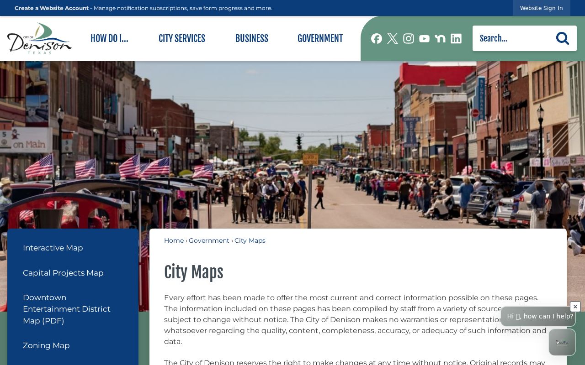The width and height of the screenshot is (585, 365).
Task: Open the LinkedIn social icon
Action: (x=456, y=38)
